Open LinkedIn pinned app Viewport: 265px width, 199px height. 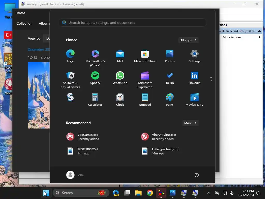pyautogui.click(x=195, y=78)
